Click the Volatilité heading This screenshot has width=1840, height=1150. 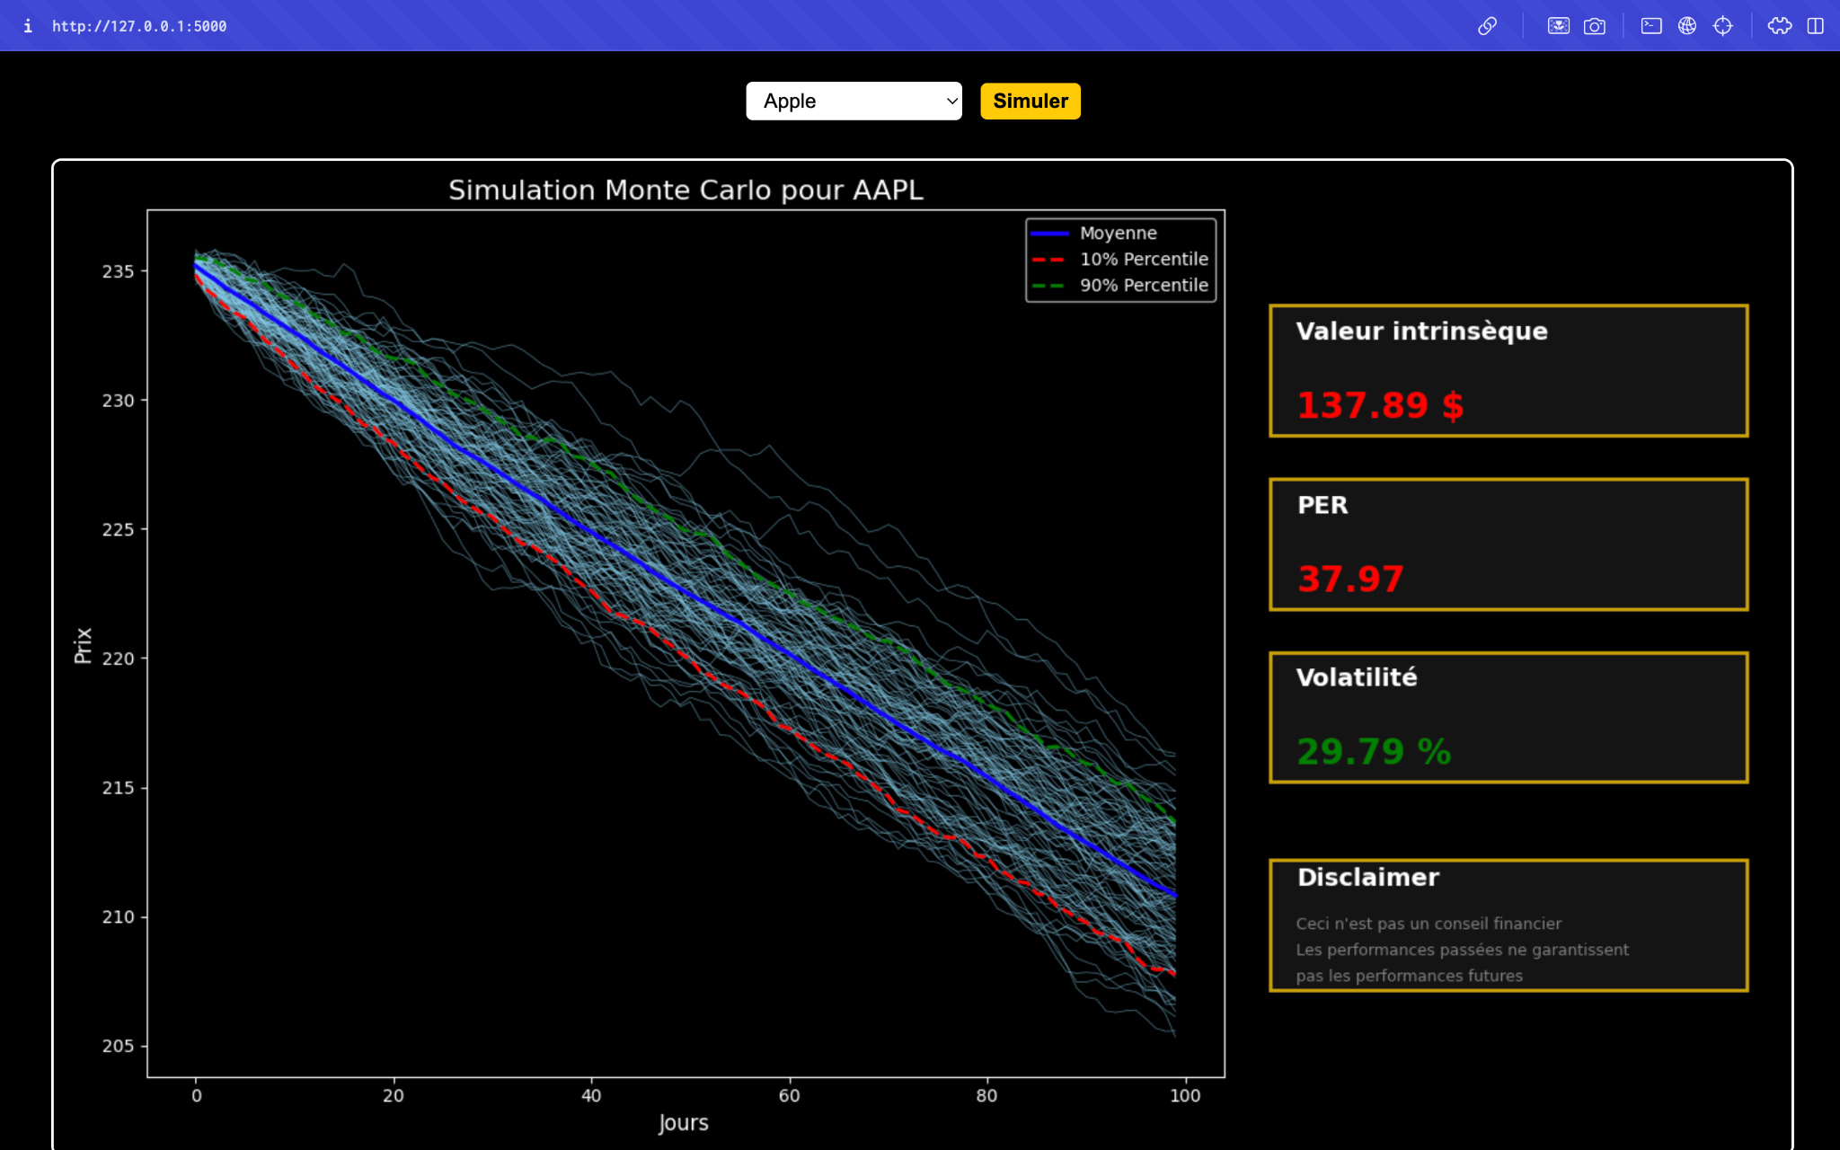[1357, 677]
